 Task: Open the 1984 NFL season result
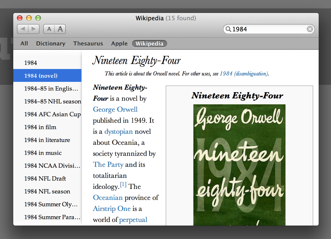pyautogui.click(x=47, y=191)
